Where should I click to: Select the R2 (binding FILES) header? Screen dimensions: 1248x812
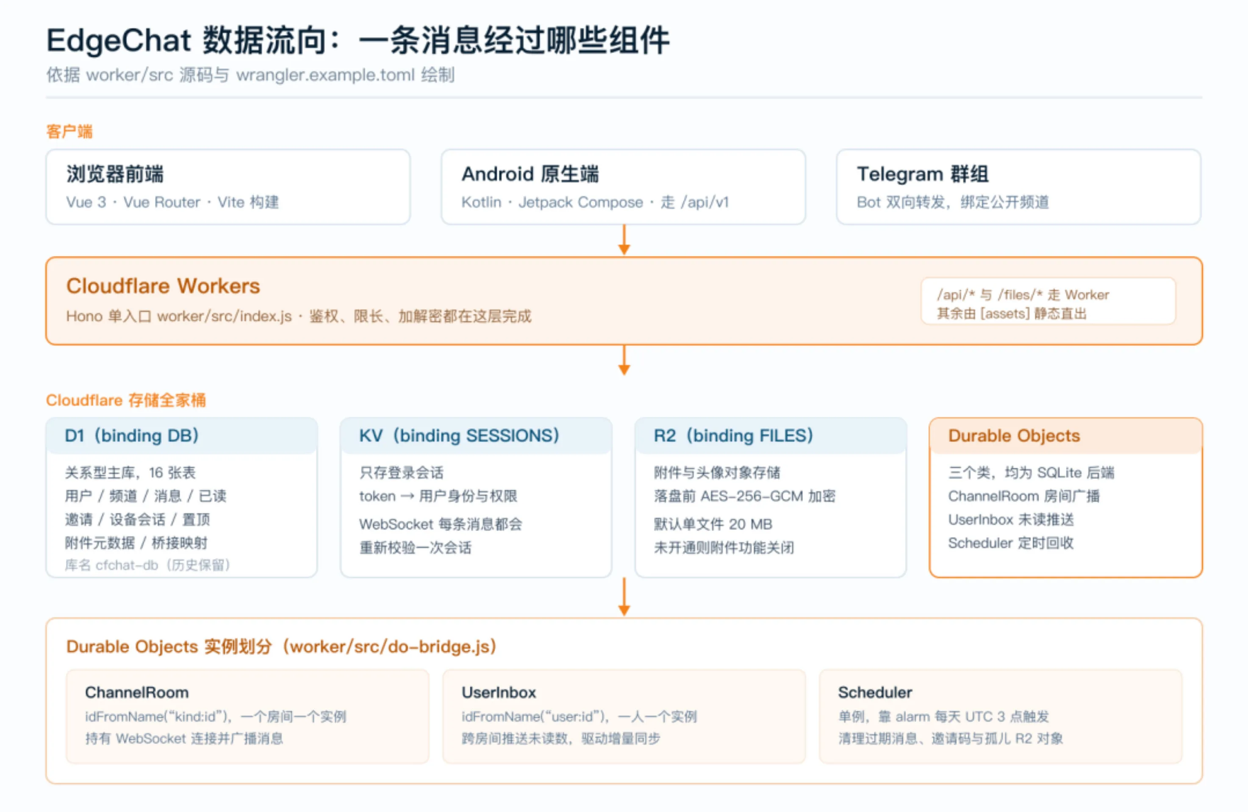770,435
